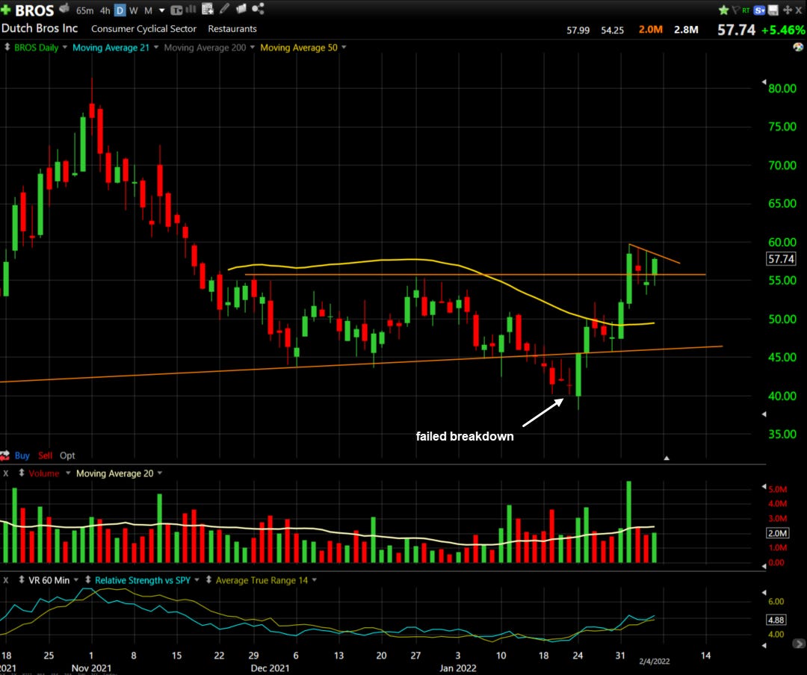Click small triangle marker at bottom of price pane

[667, 458]
